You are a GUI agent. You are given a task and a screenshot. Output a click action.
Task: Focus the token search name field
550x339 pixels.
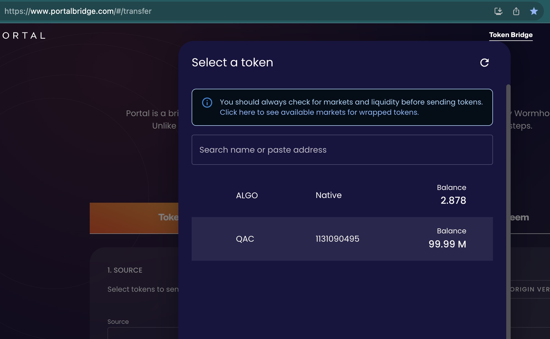tap(342, 150)
